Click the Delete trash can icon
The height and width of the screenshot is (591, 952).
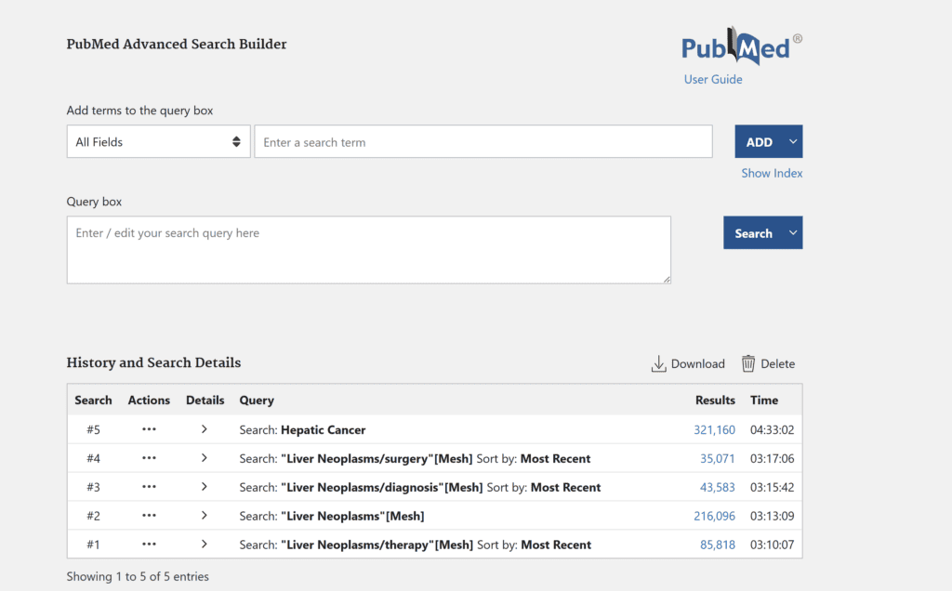748,363
